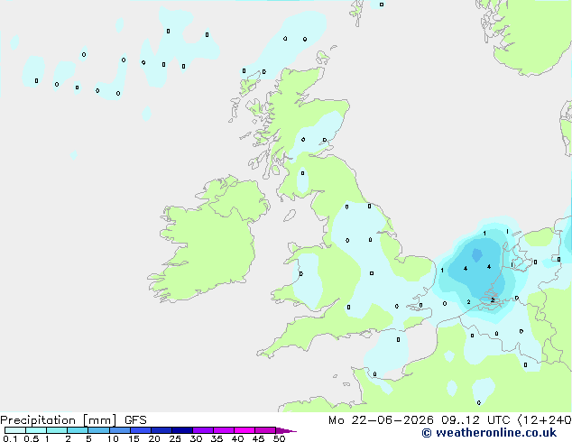Viewport: 572px width, 442px height.
Task: Select the 40–45 mm magenta legend swatch
Action: (244, 430)
